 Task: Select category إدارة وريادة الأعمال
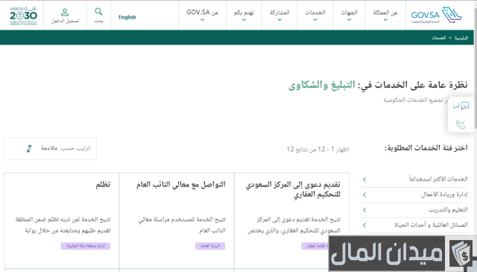(x=444, y=195)
